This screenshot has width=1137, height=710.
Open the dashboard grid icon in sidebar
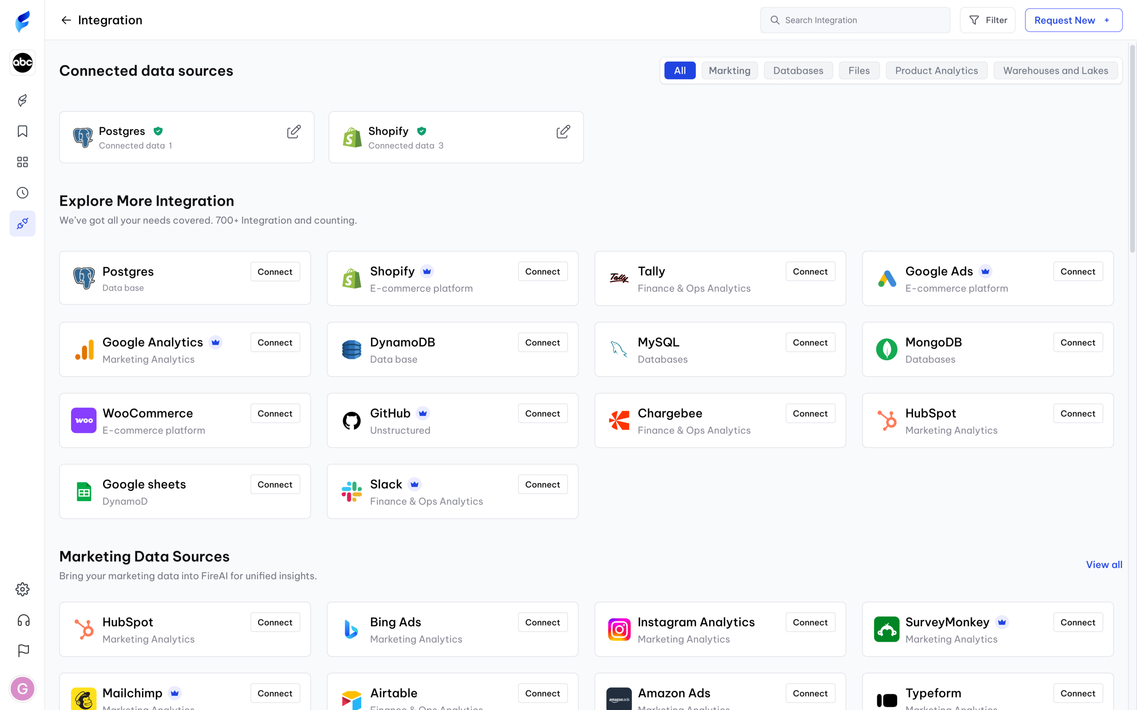point(23,162)
